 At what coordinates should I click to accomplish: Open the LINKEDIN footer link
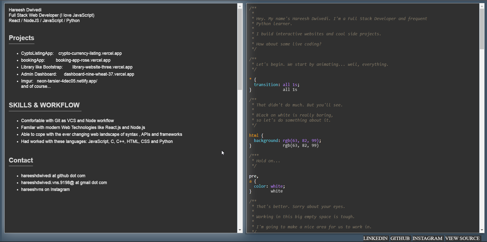[x=375, y=238]
